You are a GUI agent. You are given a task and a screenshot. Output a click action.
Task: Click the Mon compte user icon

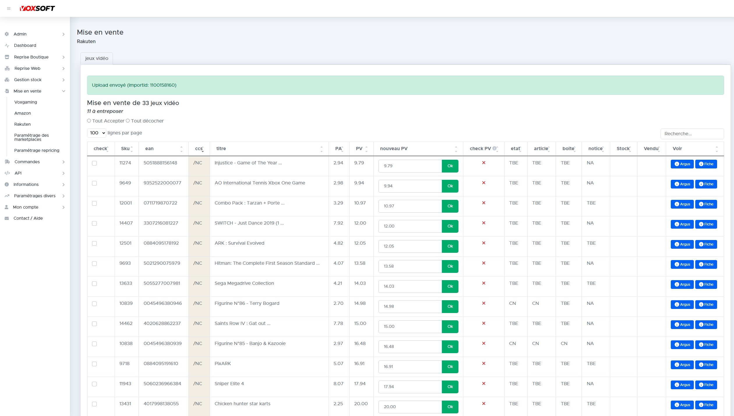[6, 207]
